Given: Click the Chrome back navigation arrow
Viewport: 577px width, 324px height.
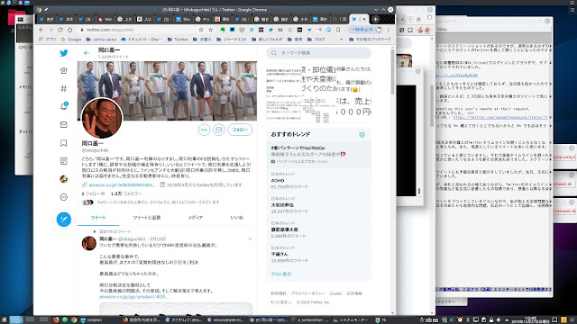Looking at the screenshot, I should tap(41, 30).
